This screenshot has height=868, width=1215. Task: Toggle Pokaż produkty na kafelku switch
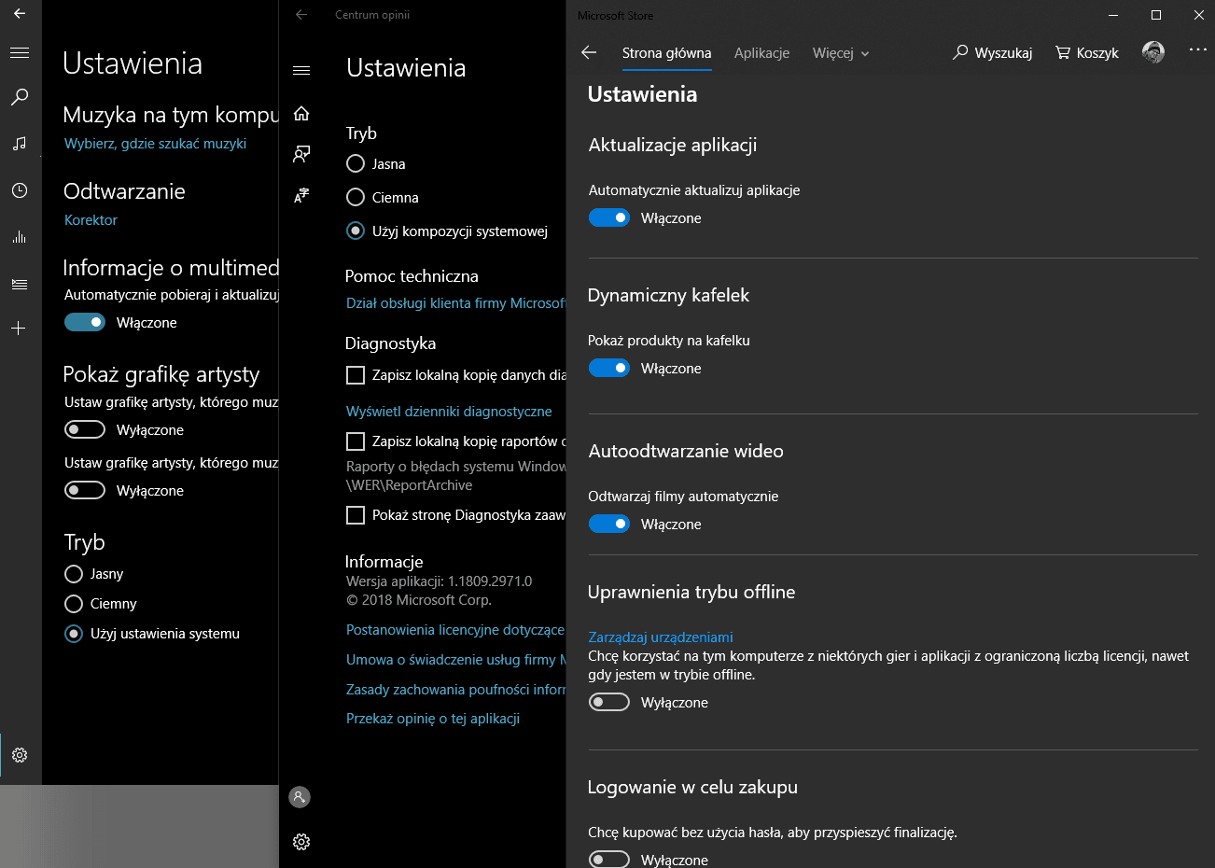pos(609,368)
